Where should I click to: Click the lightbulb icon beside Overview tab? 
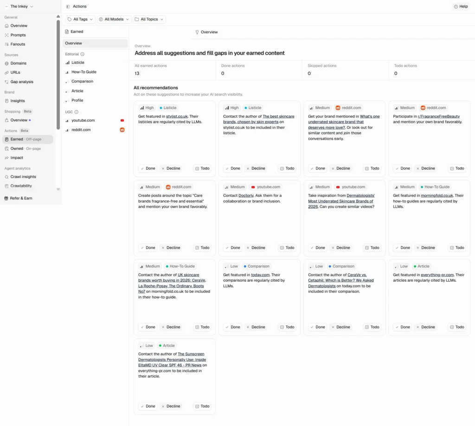197,32
